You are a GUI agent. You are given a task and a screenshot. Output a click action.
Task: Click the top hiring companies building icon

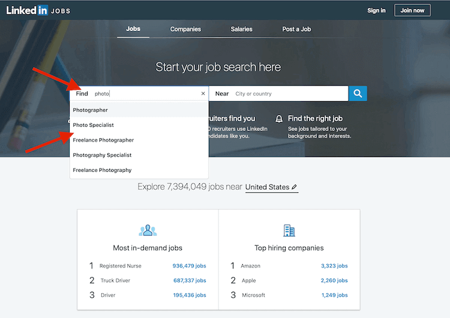(x=289, y=231)
